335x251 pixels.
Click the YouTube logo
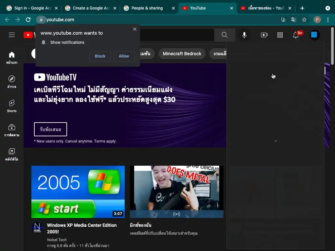point(29,35)
